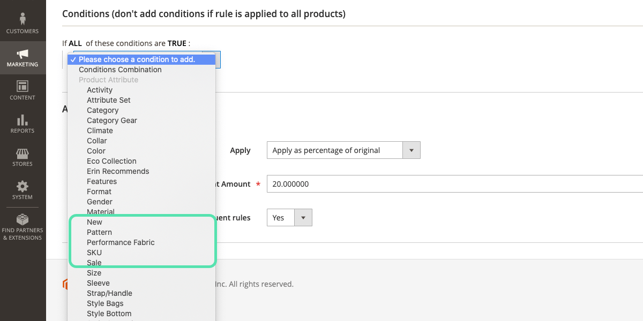The image size is (643, 321).
Task: Open the Customers section in the sidebar
Action: pos(23,21)
